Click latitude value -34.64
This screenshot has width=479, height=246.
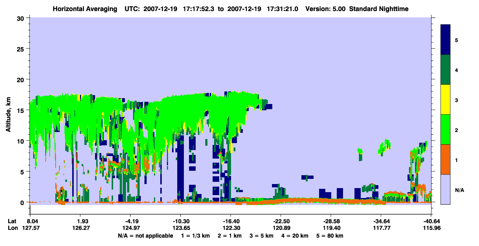[x=381, y=221]
